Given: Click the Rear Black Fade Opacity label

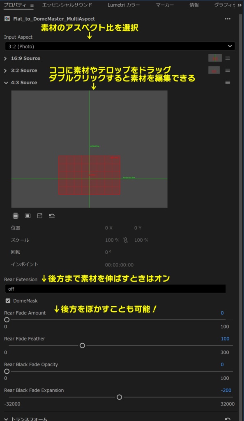Looking at the screenshot, I should [x=31, y=364].
